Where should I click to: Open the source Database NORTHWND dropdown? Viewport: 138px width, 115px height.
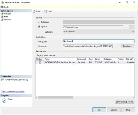click(99, 31)
